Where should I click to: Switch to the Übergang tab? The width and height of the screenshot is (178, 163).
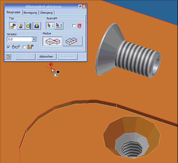tap(46, 12)
